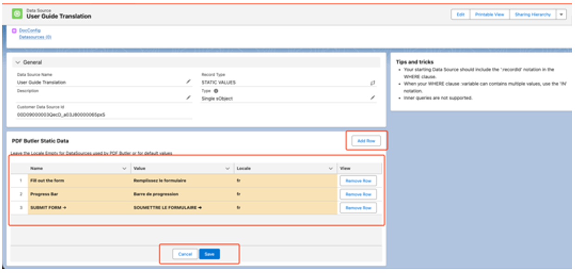
Task: Click pencil icon beside the Description field
Action: tap(188, 98)
